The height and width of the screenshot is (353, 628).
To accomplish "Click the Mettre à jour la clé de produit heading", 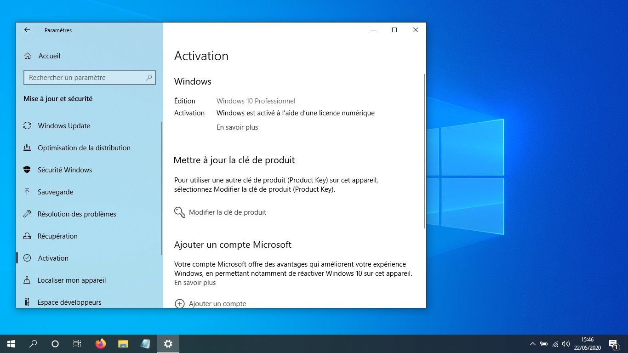I will (234, 160).
